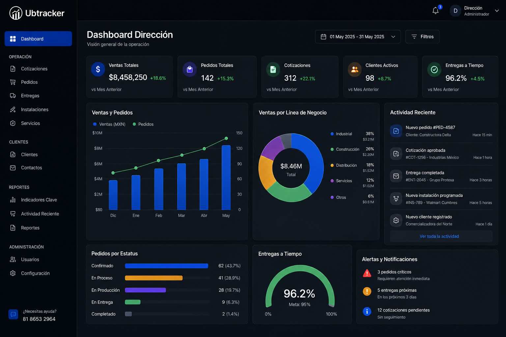Screen dimensions: 506x337
Task: Toggle the Pedidos legend item
Action: (143, 124)
